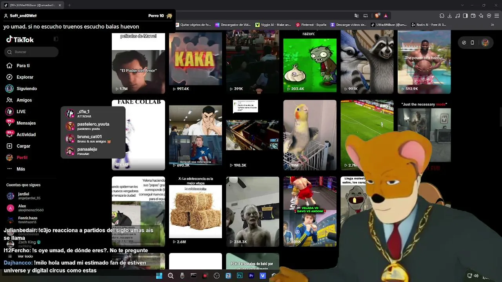Image resolution: width=502 pixels, height=282 pixels.
Task: Click the translate page icon
Action: point(356,16)
